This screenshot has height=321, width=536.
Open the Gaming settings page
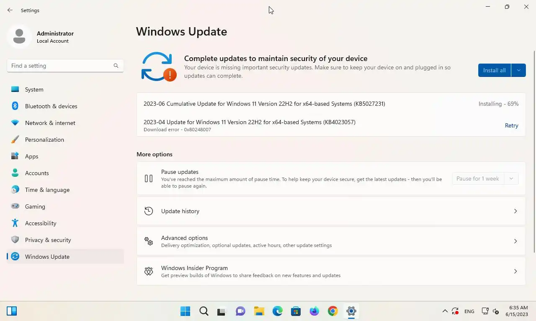click(x=65, y=206)
